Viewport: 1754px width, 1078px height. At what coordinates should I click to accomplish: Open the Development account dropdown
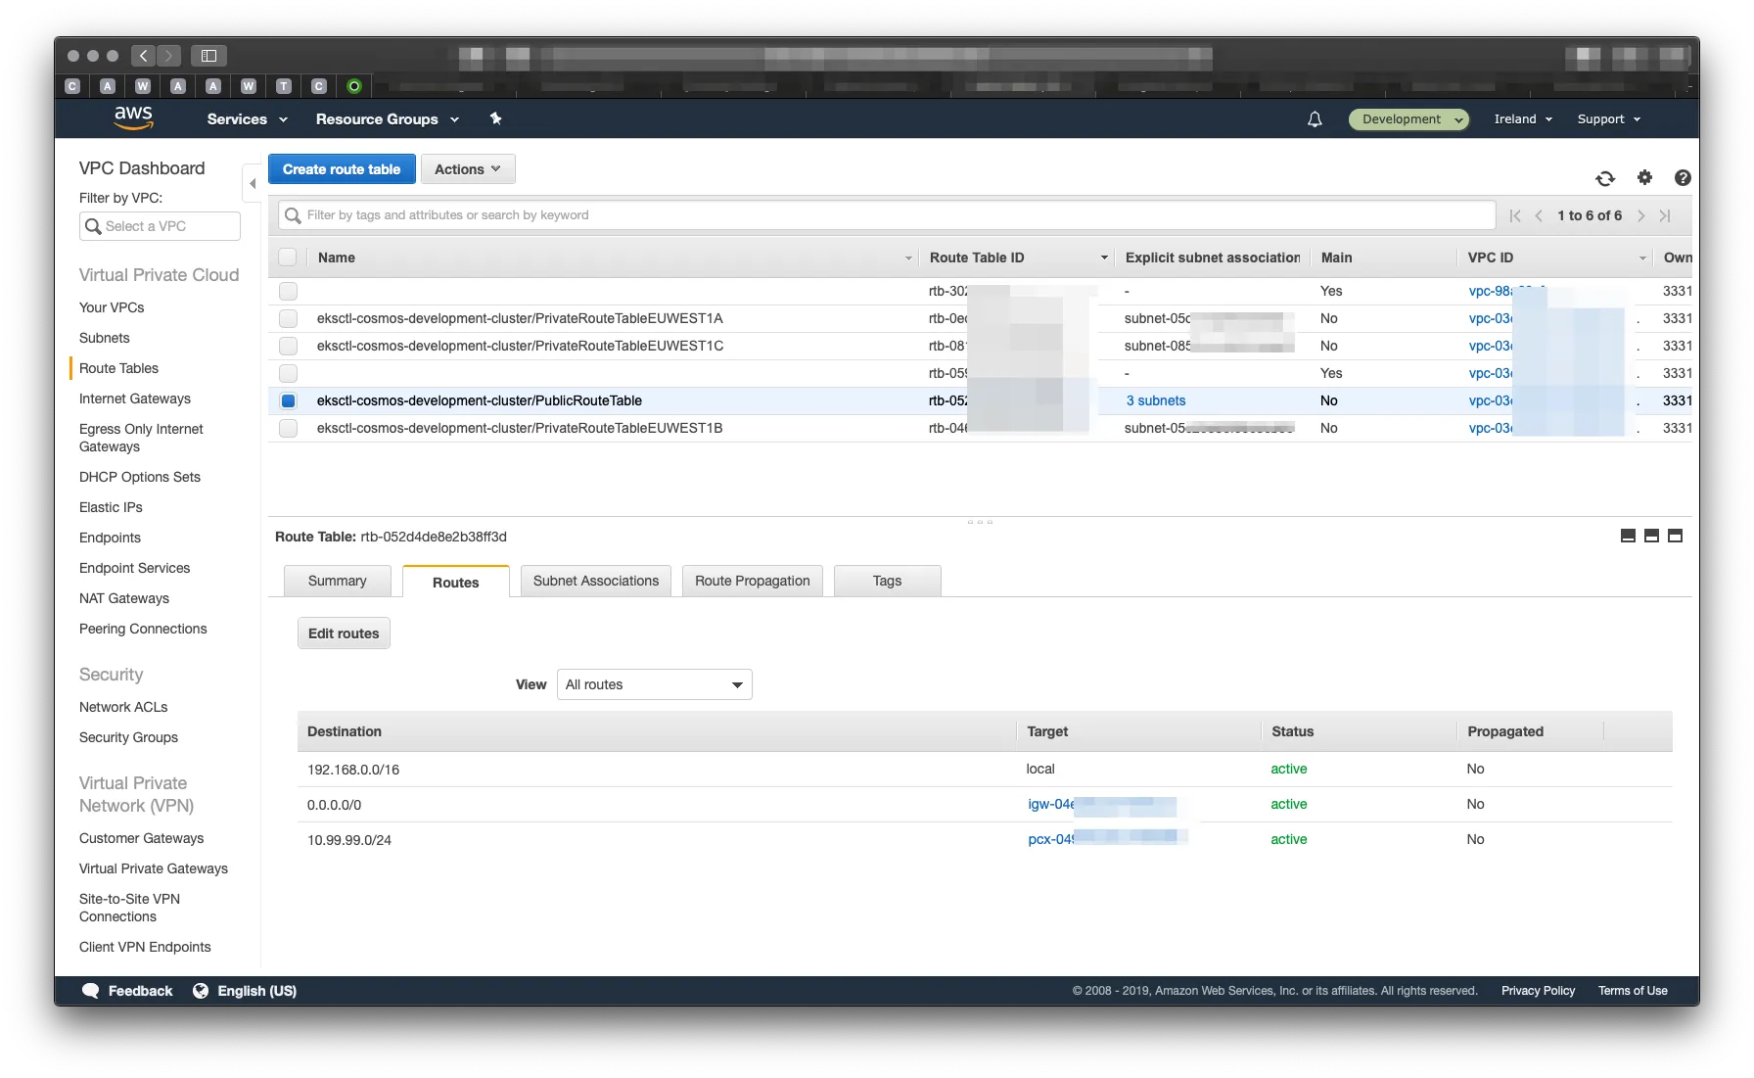(x=1408, y=119)
